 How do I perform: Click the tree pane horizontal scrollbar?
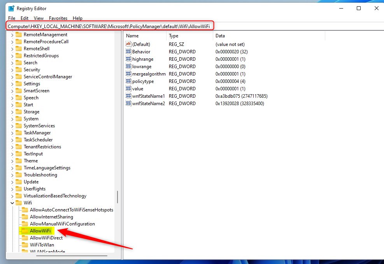point(72,256)
